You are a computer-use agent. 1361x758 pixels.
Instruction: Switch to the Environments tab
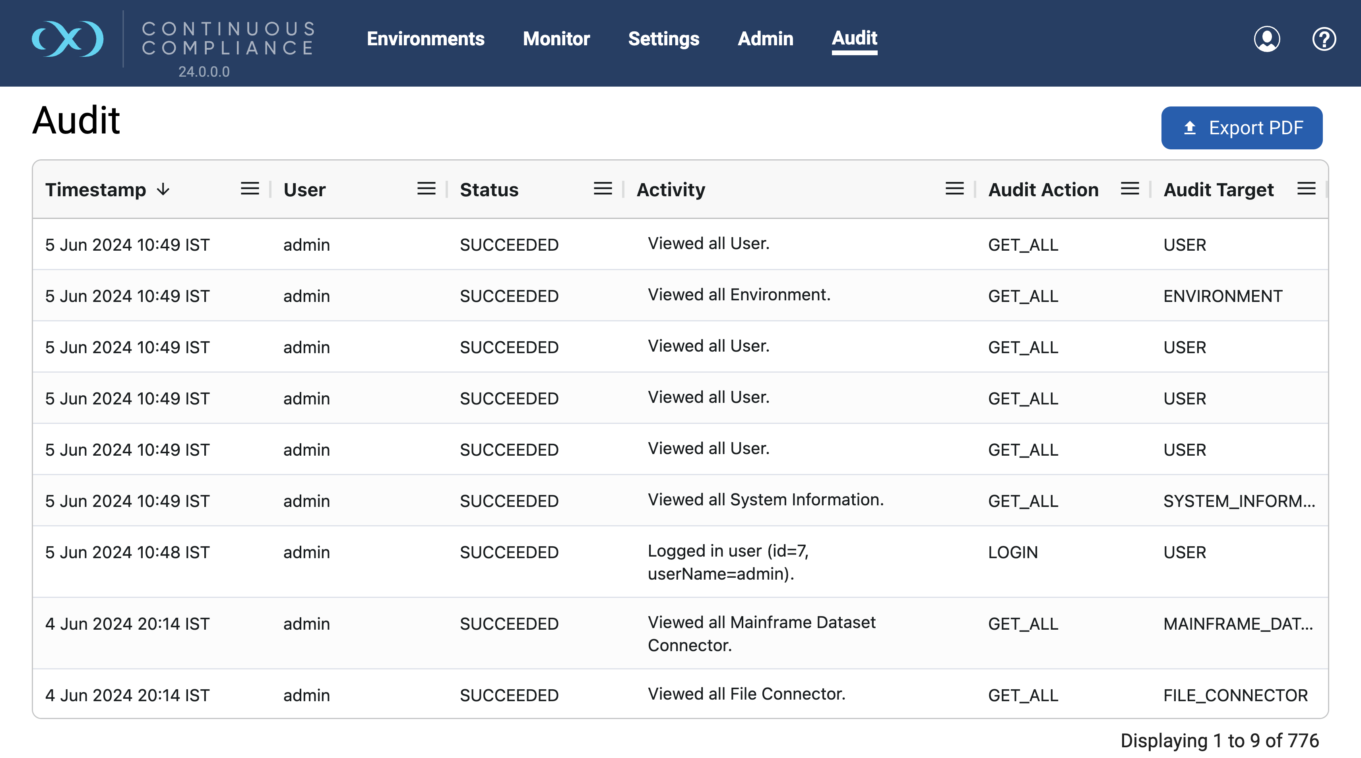426,39
